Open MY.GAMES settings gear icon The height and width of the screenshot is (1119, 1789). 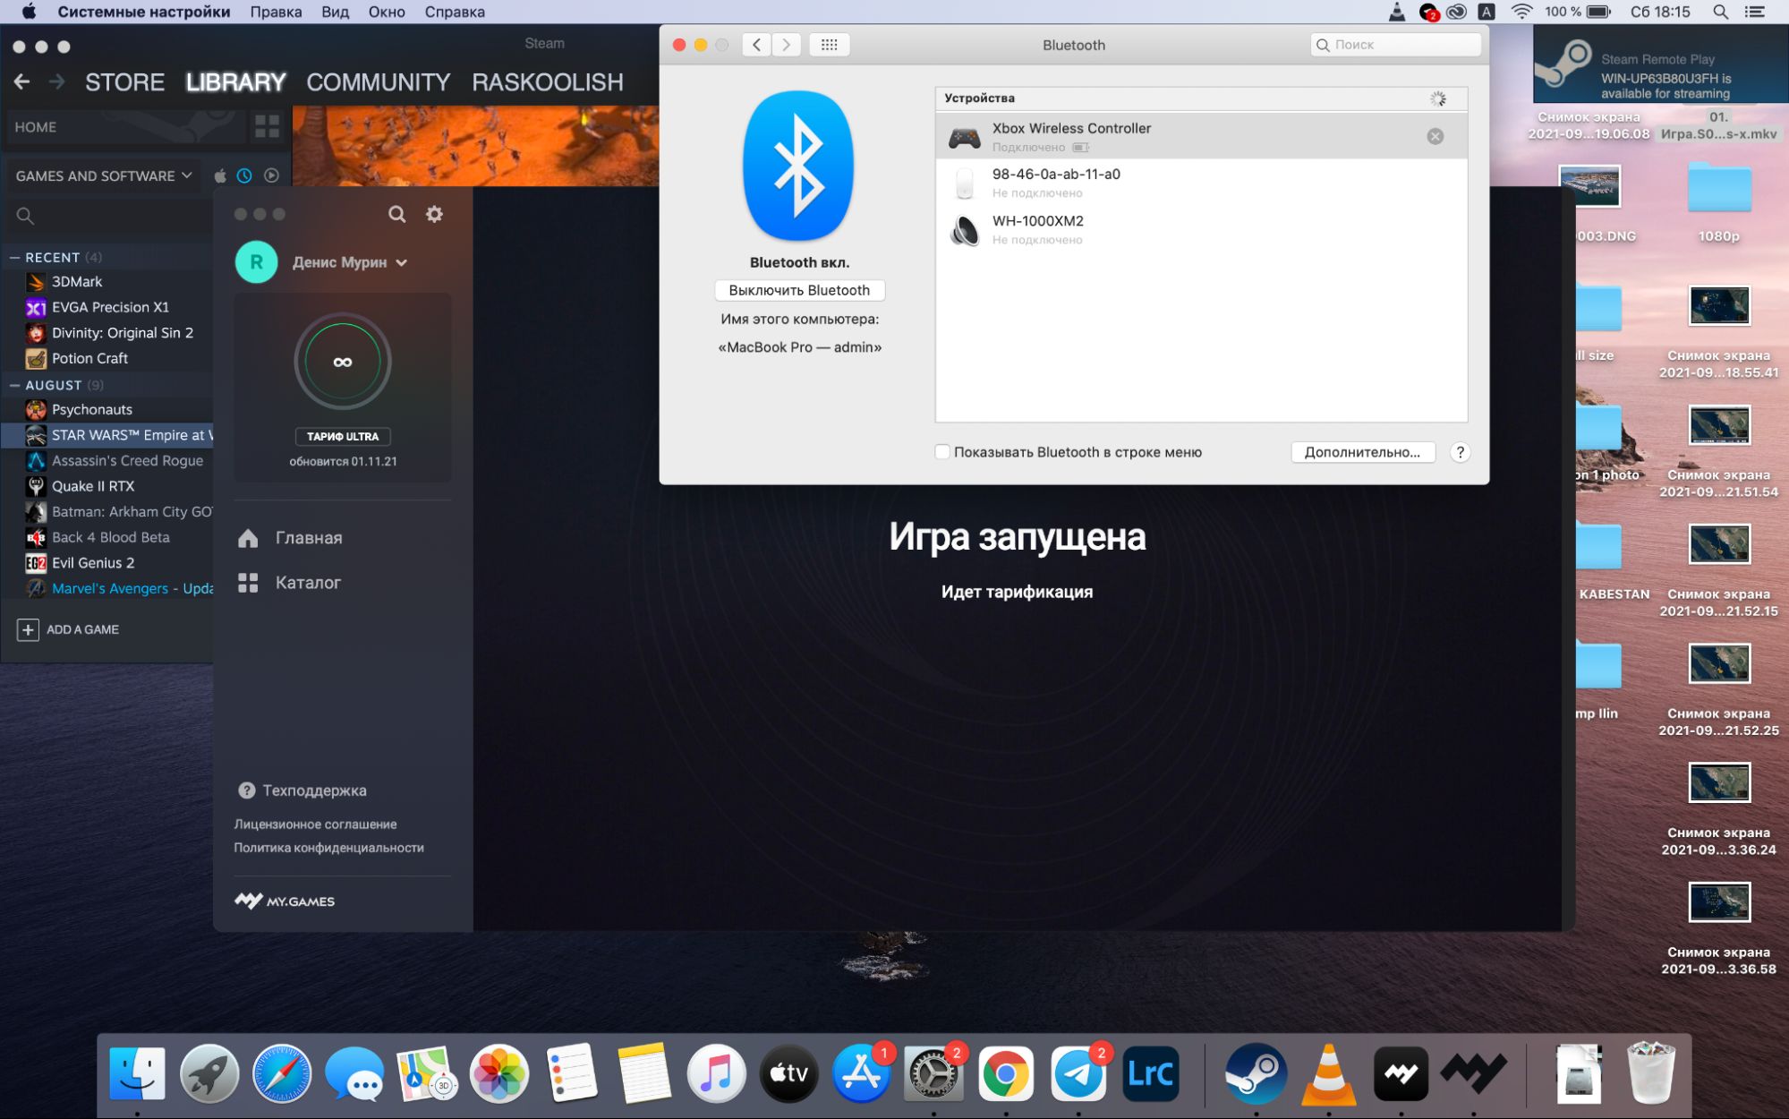click(434, 214)
